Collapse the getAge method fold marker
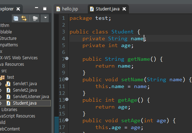This screenshot has height=133, width=192. click(x=67, y=99)
